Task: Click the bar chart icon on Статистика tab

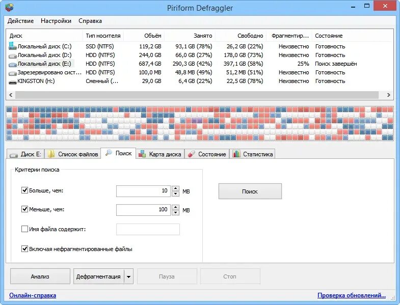Action: [x=236, y=154]
